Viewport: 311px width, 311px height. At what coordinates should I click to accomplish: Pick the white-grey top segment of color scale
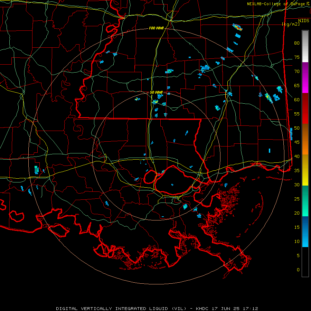305,46
